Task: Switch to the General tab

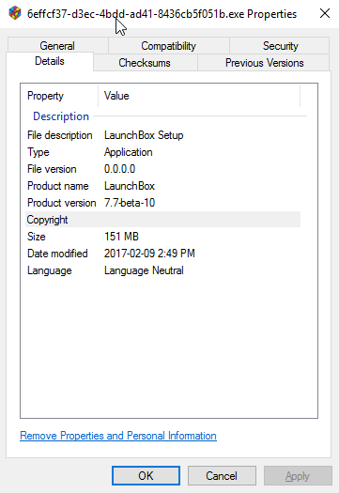Action: point(57,46)
